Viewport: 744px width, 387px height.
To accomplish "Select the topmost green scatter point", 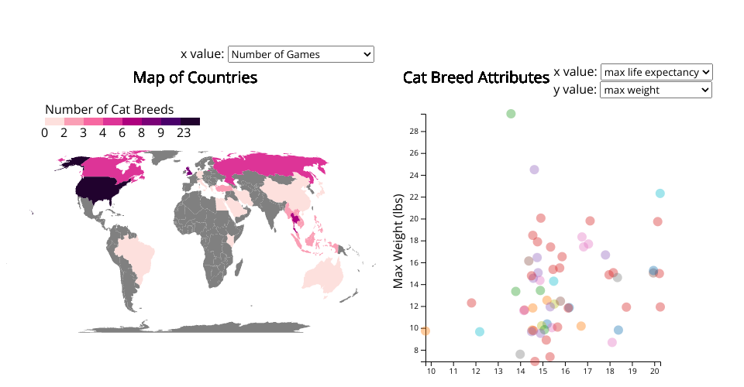I will click(x=511, y=114).
